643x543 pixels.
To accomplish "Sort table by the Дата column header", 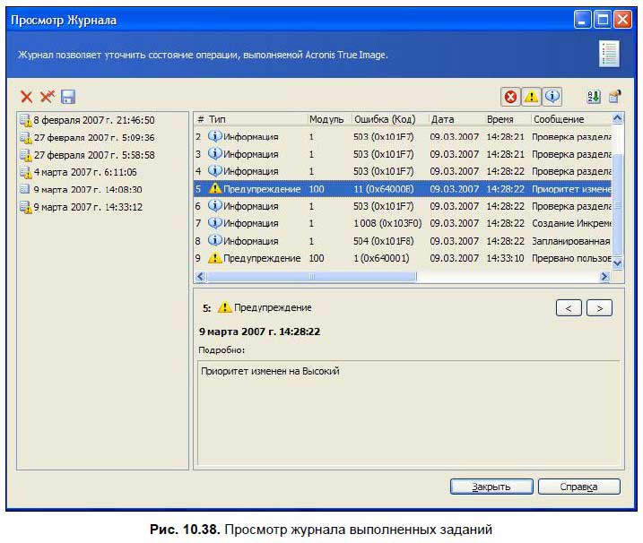I will pyautogui.click(x=454, y=119).
